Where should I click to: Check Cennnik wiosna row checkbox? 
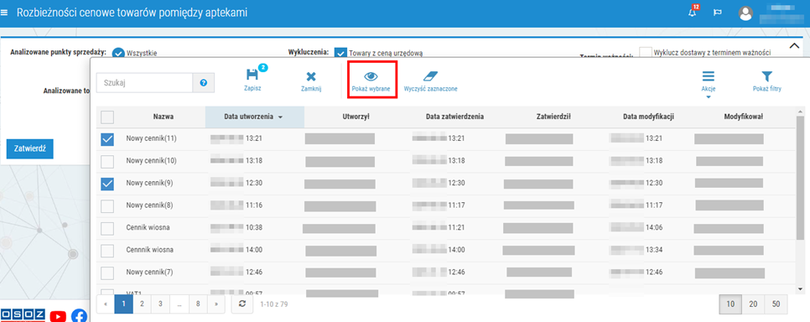click(x=107, y=251)
